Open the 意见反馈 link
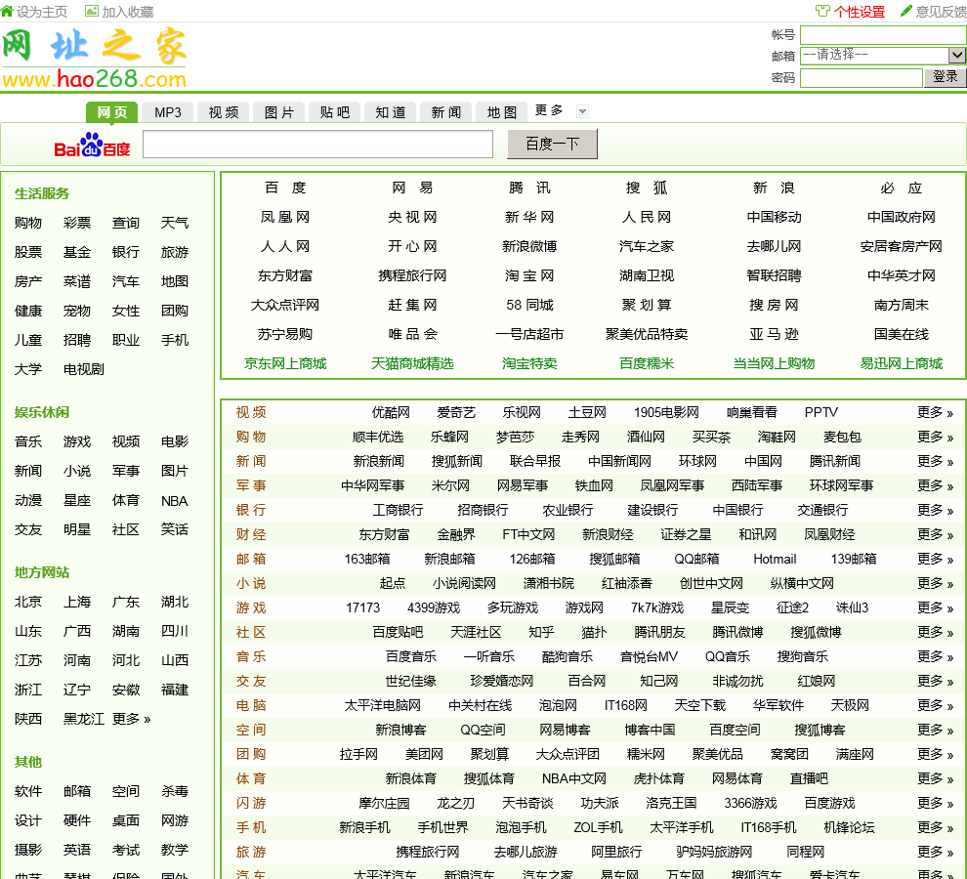967x879 pixels. [x=941, y=12]
